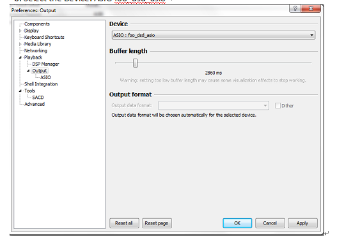Open the Networking preferences page
Screen dimensions: 337x236
coord(35,50)
